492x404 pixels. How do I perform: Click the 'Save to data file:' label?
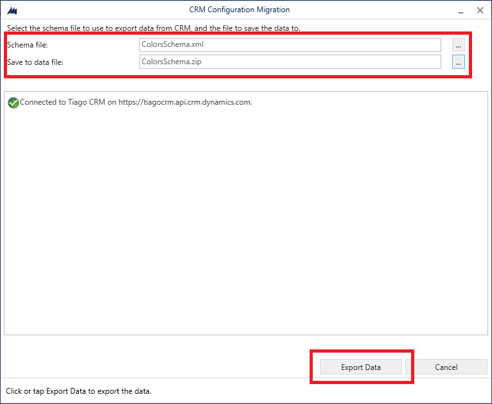coord(35,62)
